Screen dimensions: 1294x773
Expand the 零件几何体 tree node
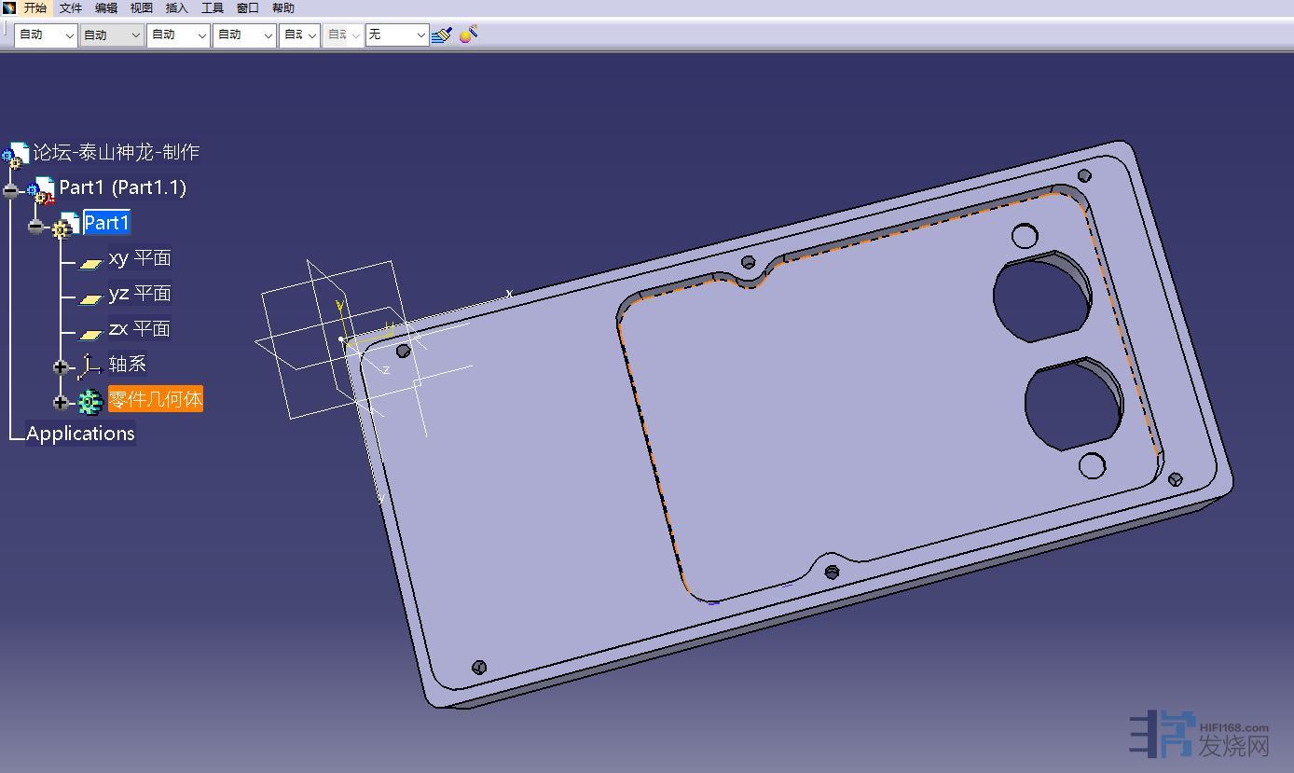coord(61,403)
